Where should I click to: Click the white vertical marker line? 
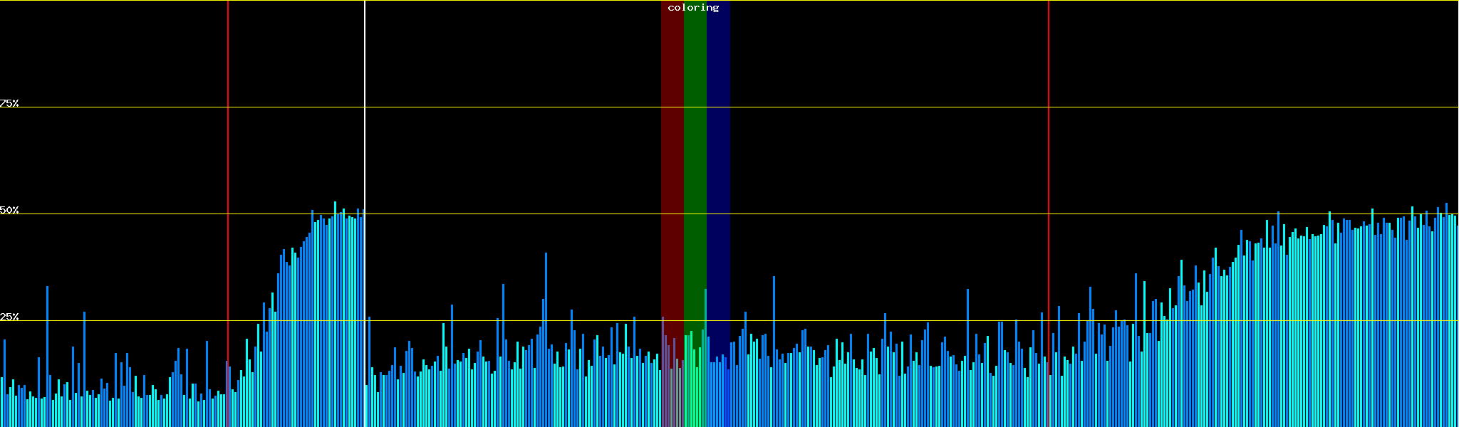(365, 142)
